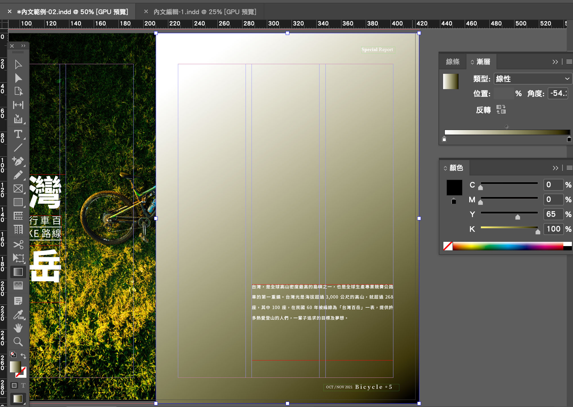Select the Eyedropper tool
Image resolution: width=573 pixels, height=407 pixels.
tap(18, 314)
